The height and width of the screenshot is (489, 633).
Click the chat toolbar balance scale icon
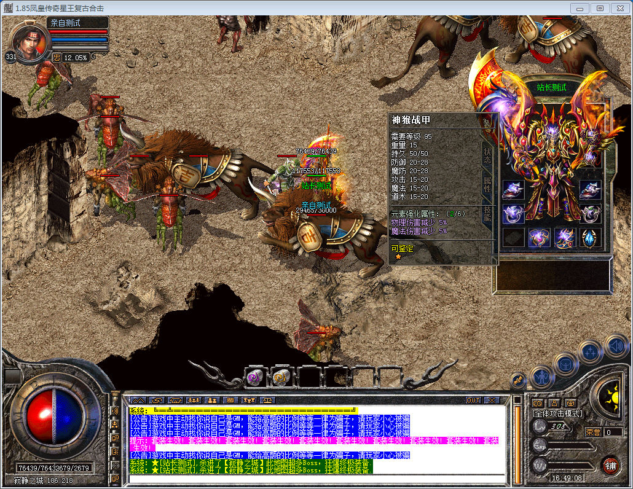[x=268, y=401]
